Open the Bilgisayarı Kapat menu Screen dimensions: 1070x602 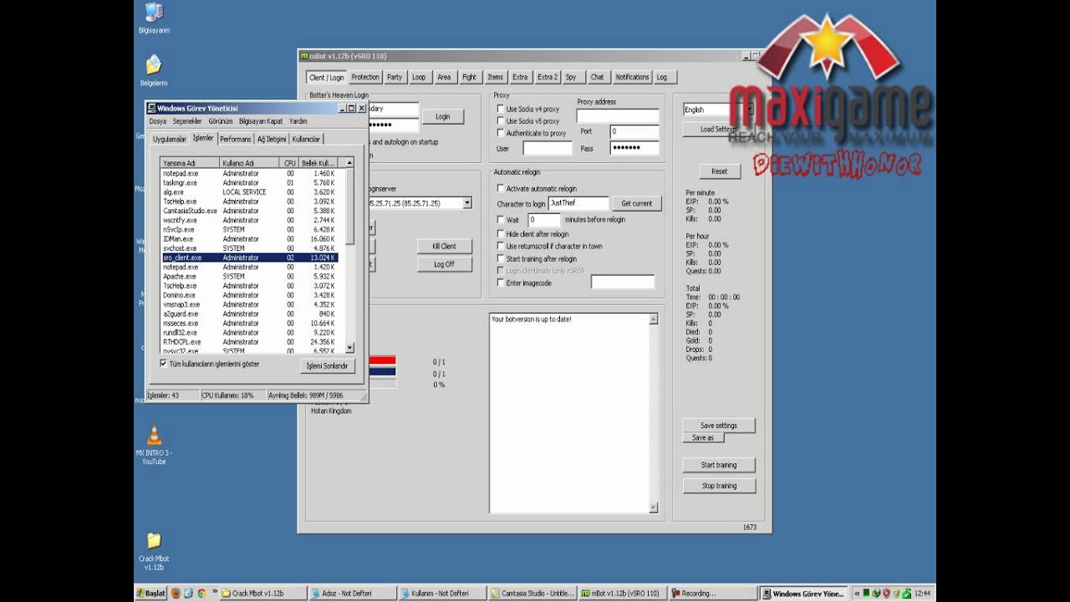coord(261,121)
